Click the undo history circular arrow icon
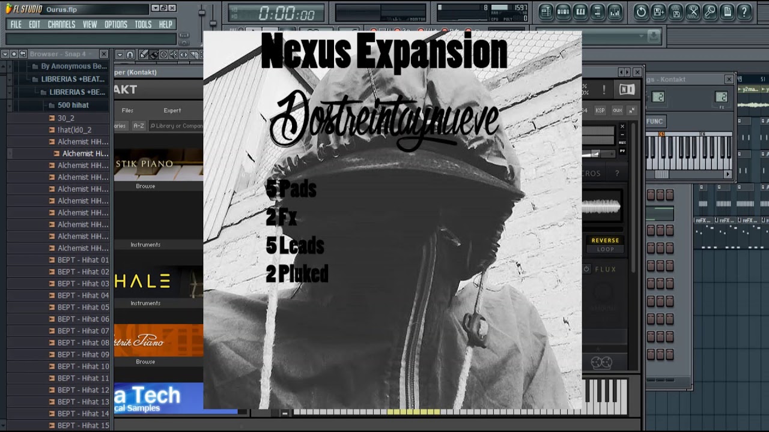The height and width of the screenshot is (432, 769). [641, 11]
